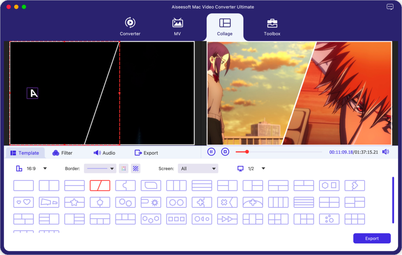
Task: Select the two gears template
Action: pos(125,203)
